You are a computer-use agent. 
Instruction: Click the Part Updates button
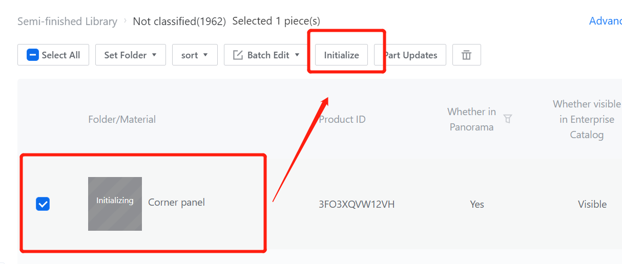(x=411, y=55)
